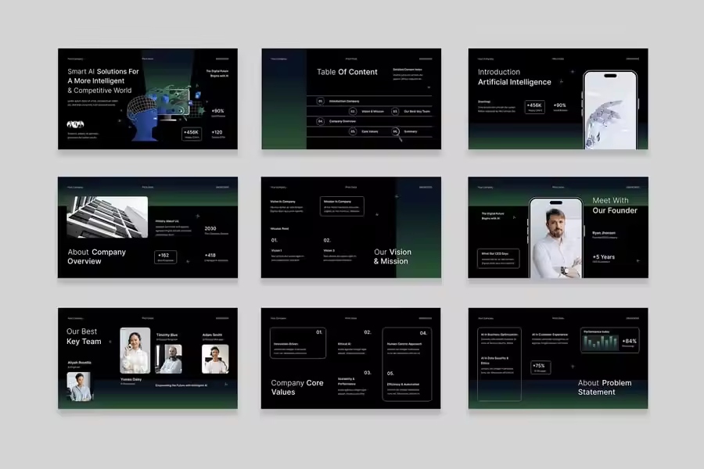Select the Meet With Our Founder heading

point(615,205)
